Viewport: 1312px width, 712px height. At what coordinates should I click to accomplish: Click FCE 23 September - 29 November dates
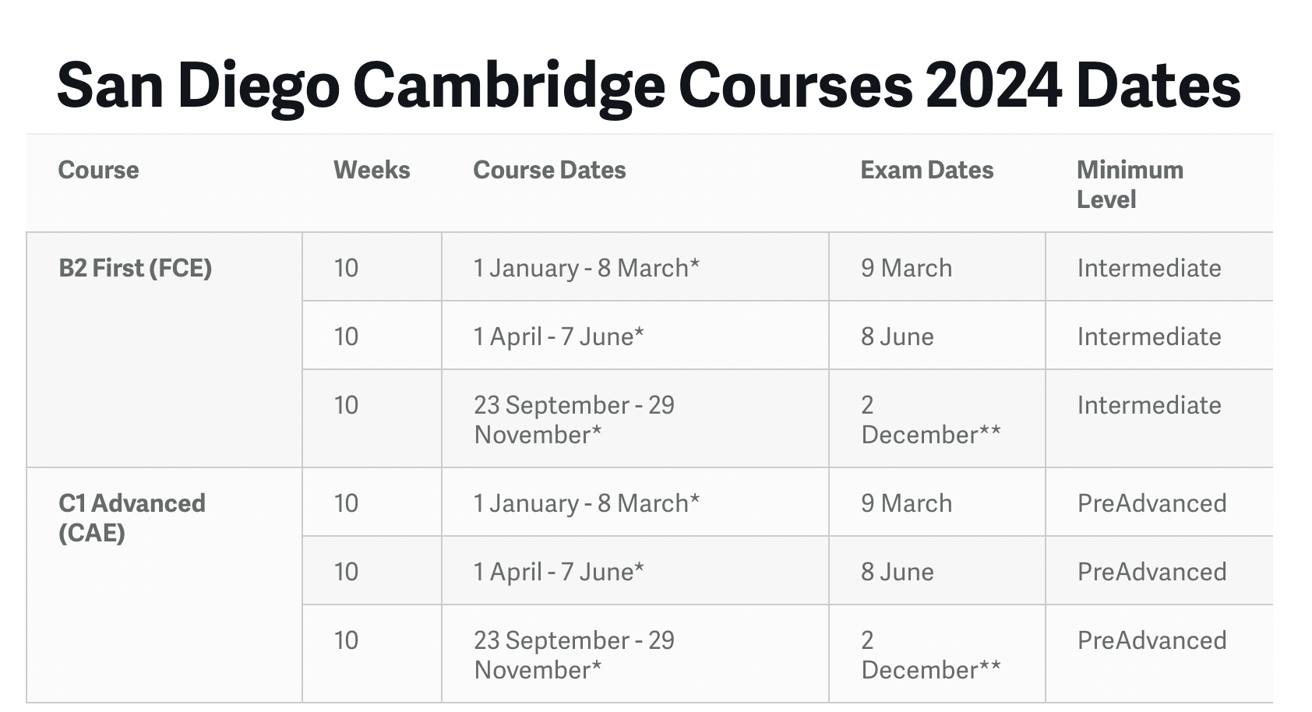pos(573,420)
